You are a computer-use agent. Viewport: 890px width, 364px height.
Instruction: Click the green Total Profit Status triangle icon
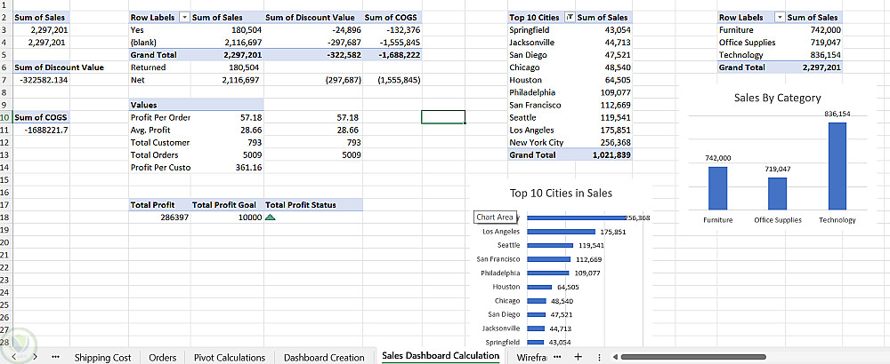point(271,217)
